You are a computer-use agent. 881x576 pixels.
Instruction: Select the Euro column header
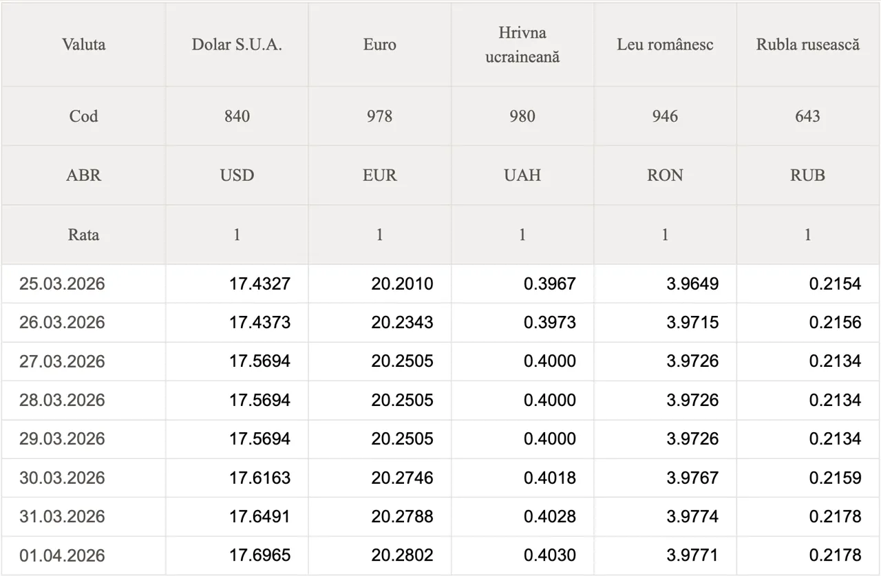click(379, 45)
